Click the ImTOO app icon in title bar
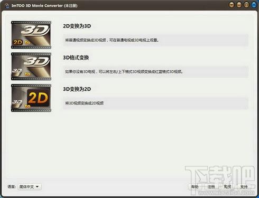Screen dimensions: 259x198 [x=7, y=6]
